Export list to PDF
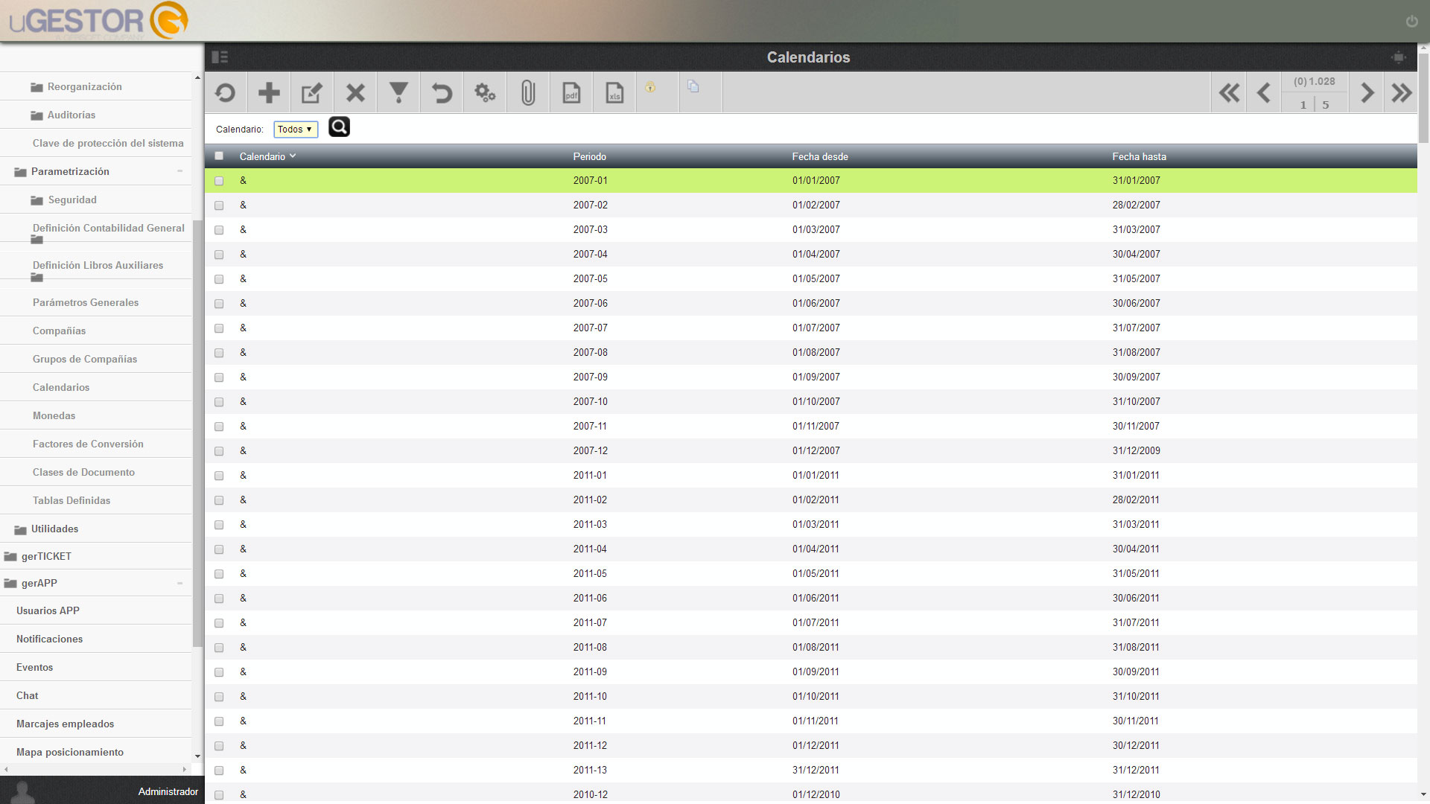 [571, 93]
